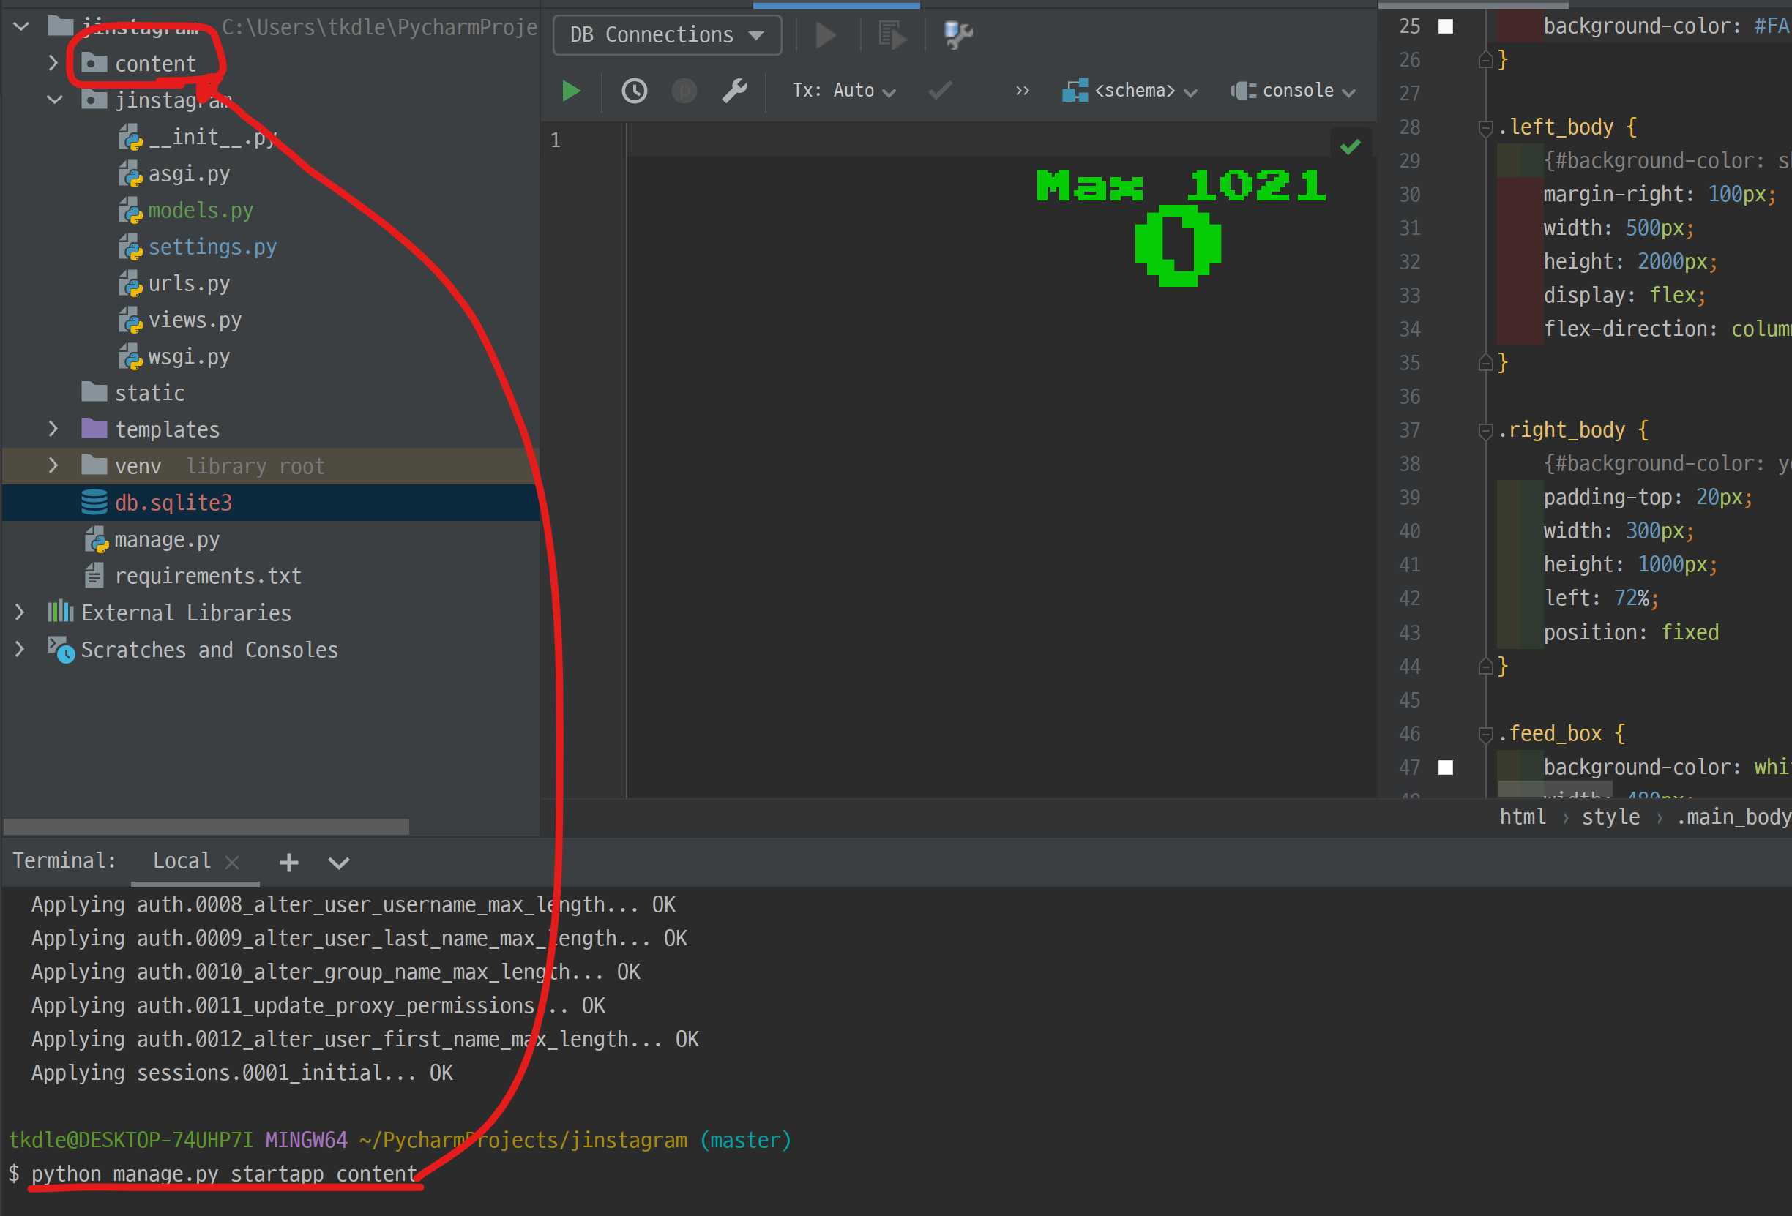Viewport: 1792px width, 1216px height.
Task: Click the grayed coverage run icon
Action: point(892,34)
